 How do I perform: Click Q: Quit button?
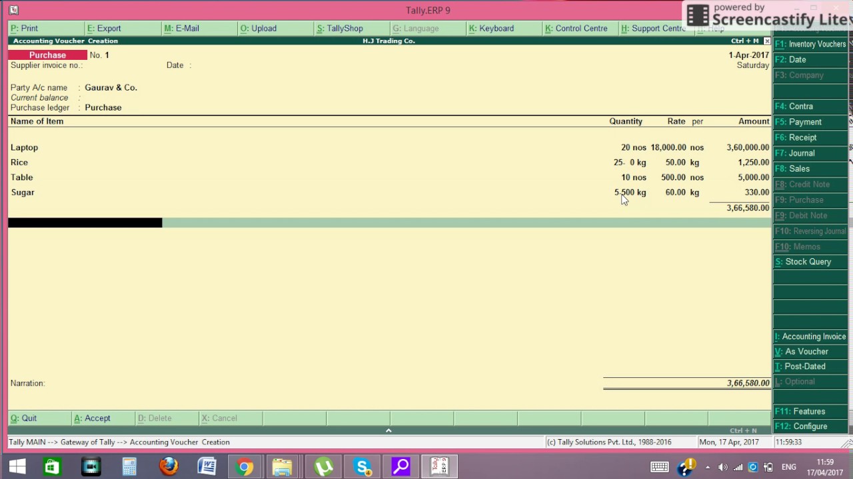point(39,418)
